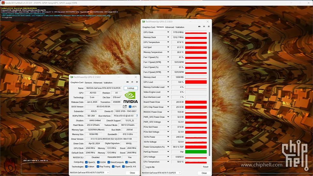Open the PerfCap Reason sensor dropdown arrow
The height and width of the screenshot is (176, 313).
(x=168, y=152)
